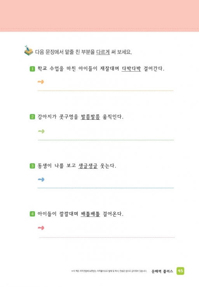Click the orange dotted answer line

105,91
